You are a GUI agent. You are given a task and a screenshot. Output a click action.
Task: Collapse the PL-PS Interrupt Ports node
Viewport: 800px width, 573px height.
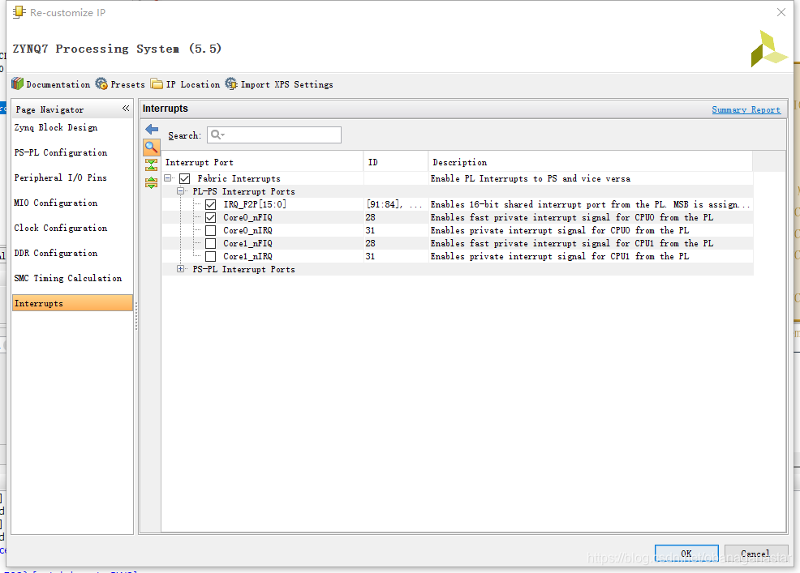[180, 191]
